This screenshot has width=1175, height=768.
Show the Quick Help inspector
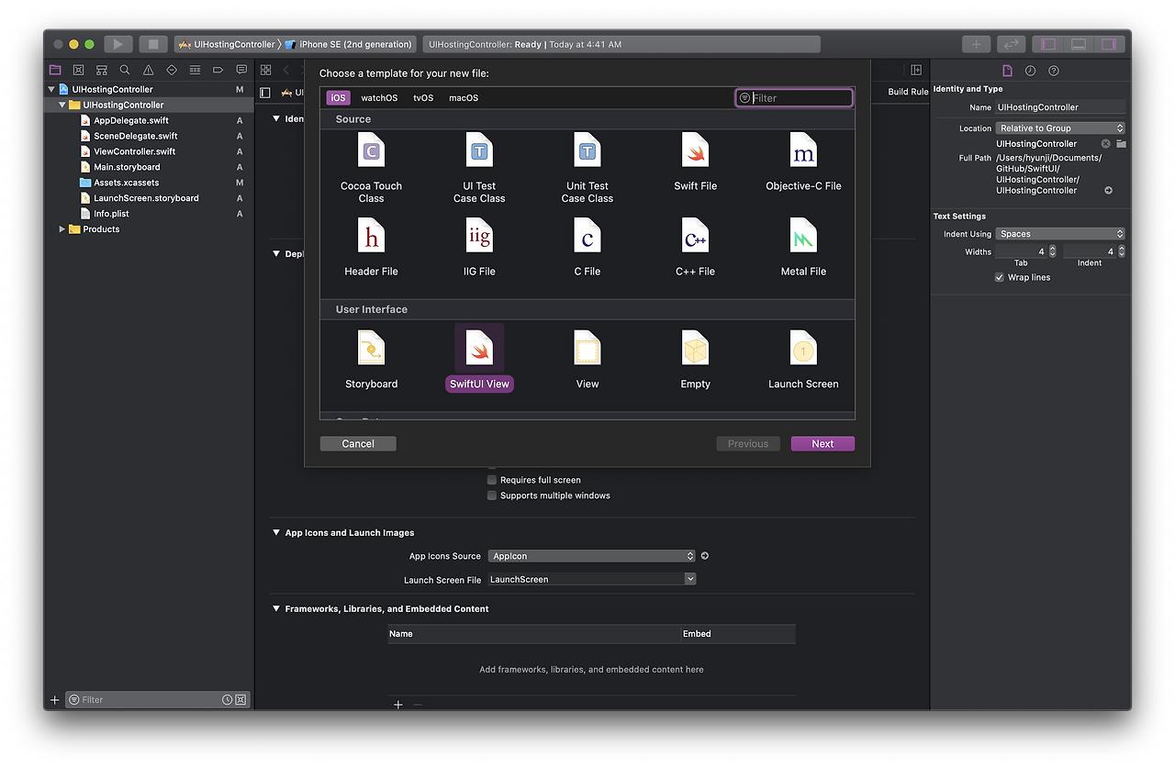click(1054, 71)
